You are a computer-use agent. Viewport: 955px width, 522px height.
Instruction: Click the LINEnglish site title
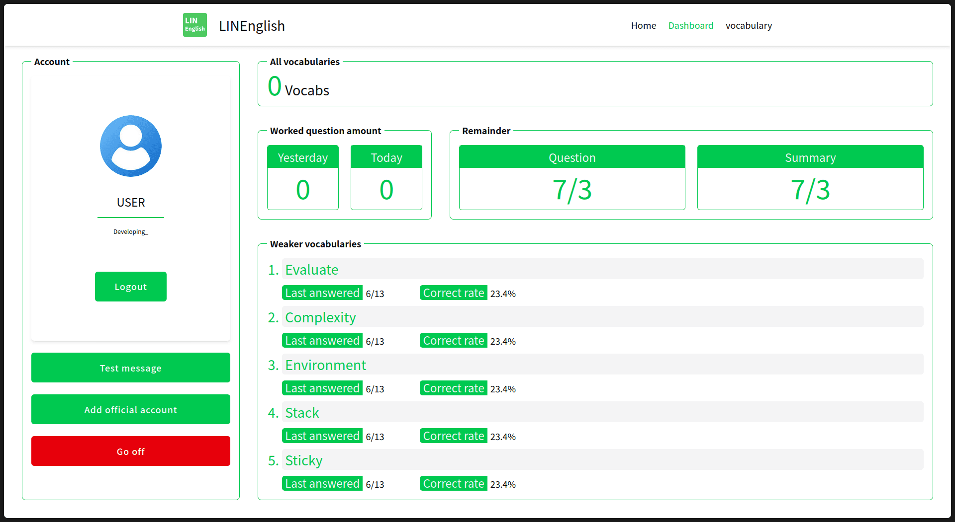[x=252, y=26]
